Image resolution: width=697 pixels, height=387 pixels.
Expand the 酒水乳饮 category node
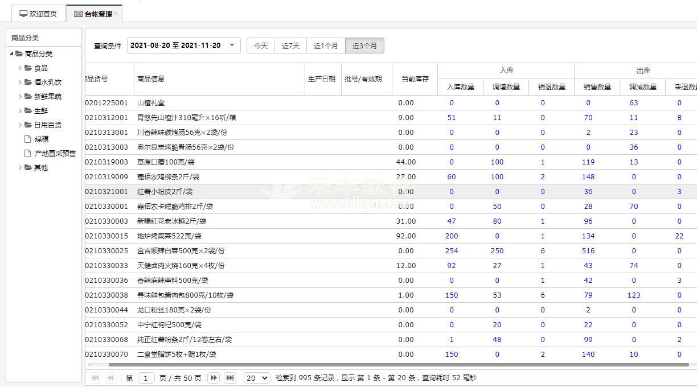point(20,82)
